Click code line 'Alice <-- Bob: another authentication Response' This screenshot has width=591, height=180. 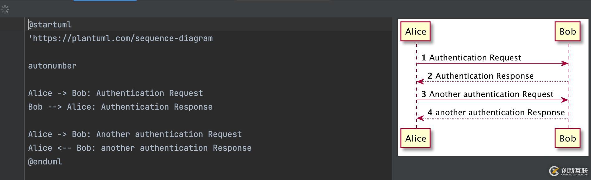pos(140,148)
